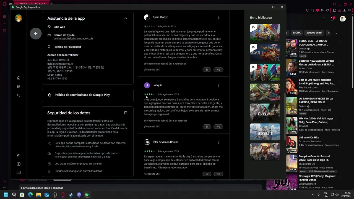This screenshot has height=199, width=354.
Task: Open Exilium game thumbnail in library
Action: 265,112
